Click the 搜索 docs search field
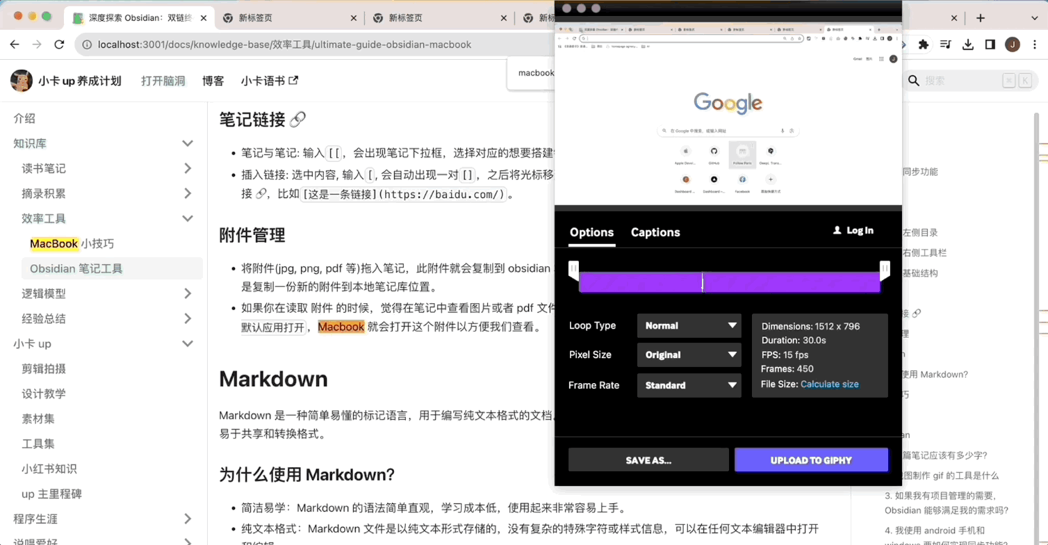The height and width of the screenshot is (545, 1048). (x=969, y=81)
